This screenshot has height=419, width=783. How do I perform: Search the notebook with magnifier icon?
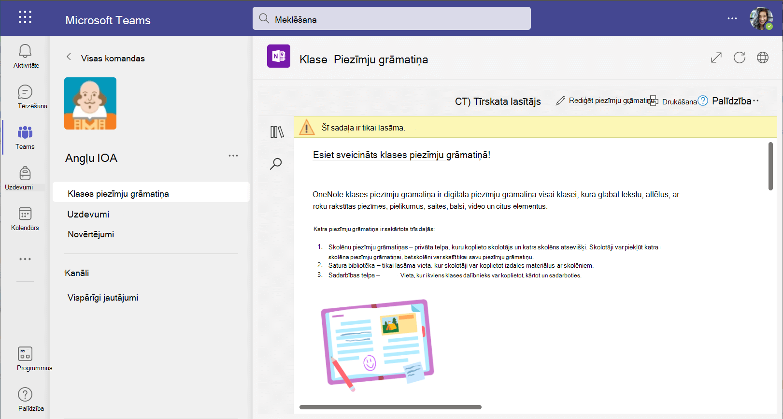click(276, 164)
